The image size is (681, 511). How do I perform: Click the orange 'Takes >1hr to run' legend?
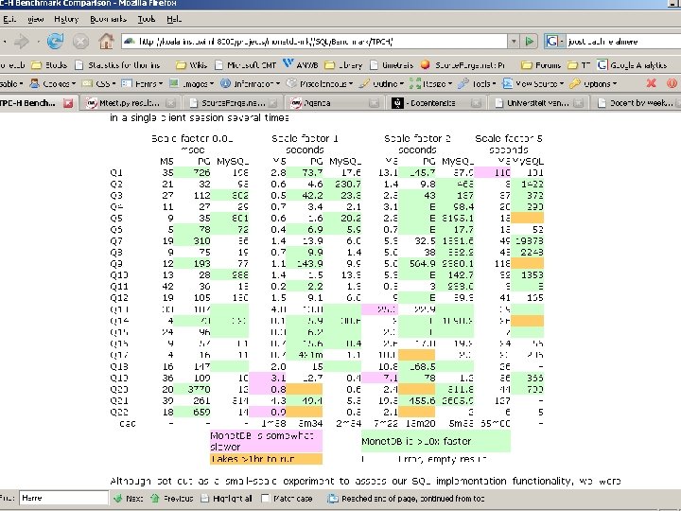[x=266, y=459]
